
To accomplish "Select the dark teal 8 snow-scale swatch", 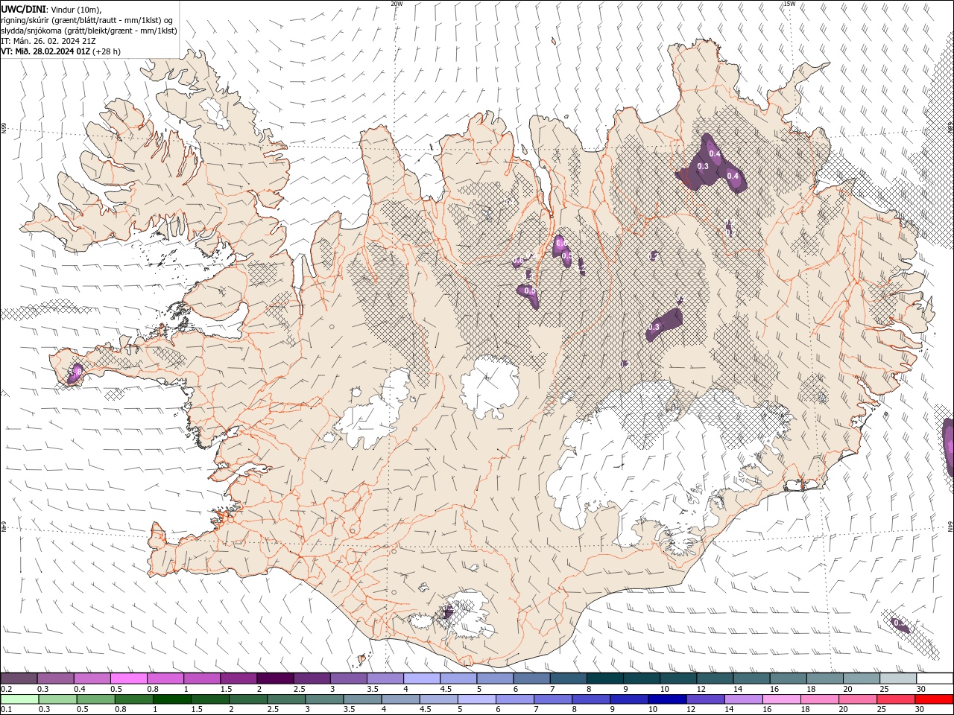I will click(605, 679).
